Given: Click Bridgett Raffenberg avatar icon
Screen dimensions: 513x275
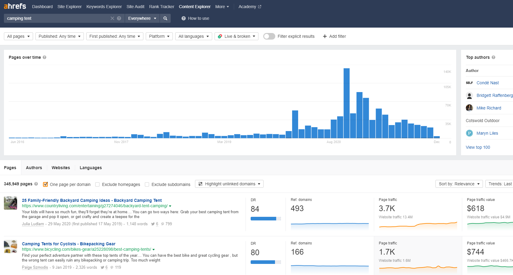Looking at the screenshot, I should (469, 95).
